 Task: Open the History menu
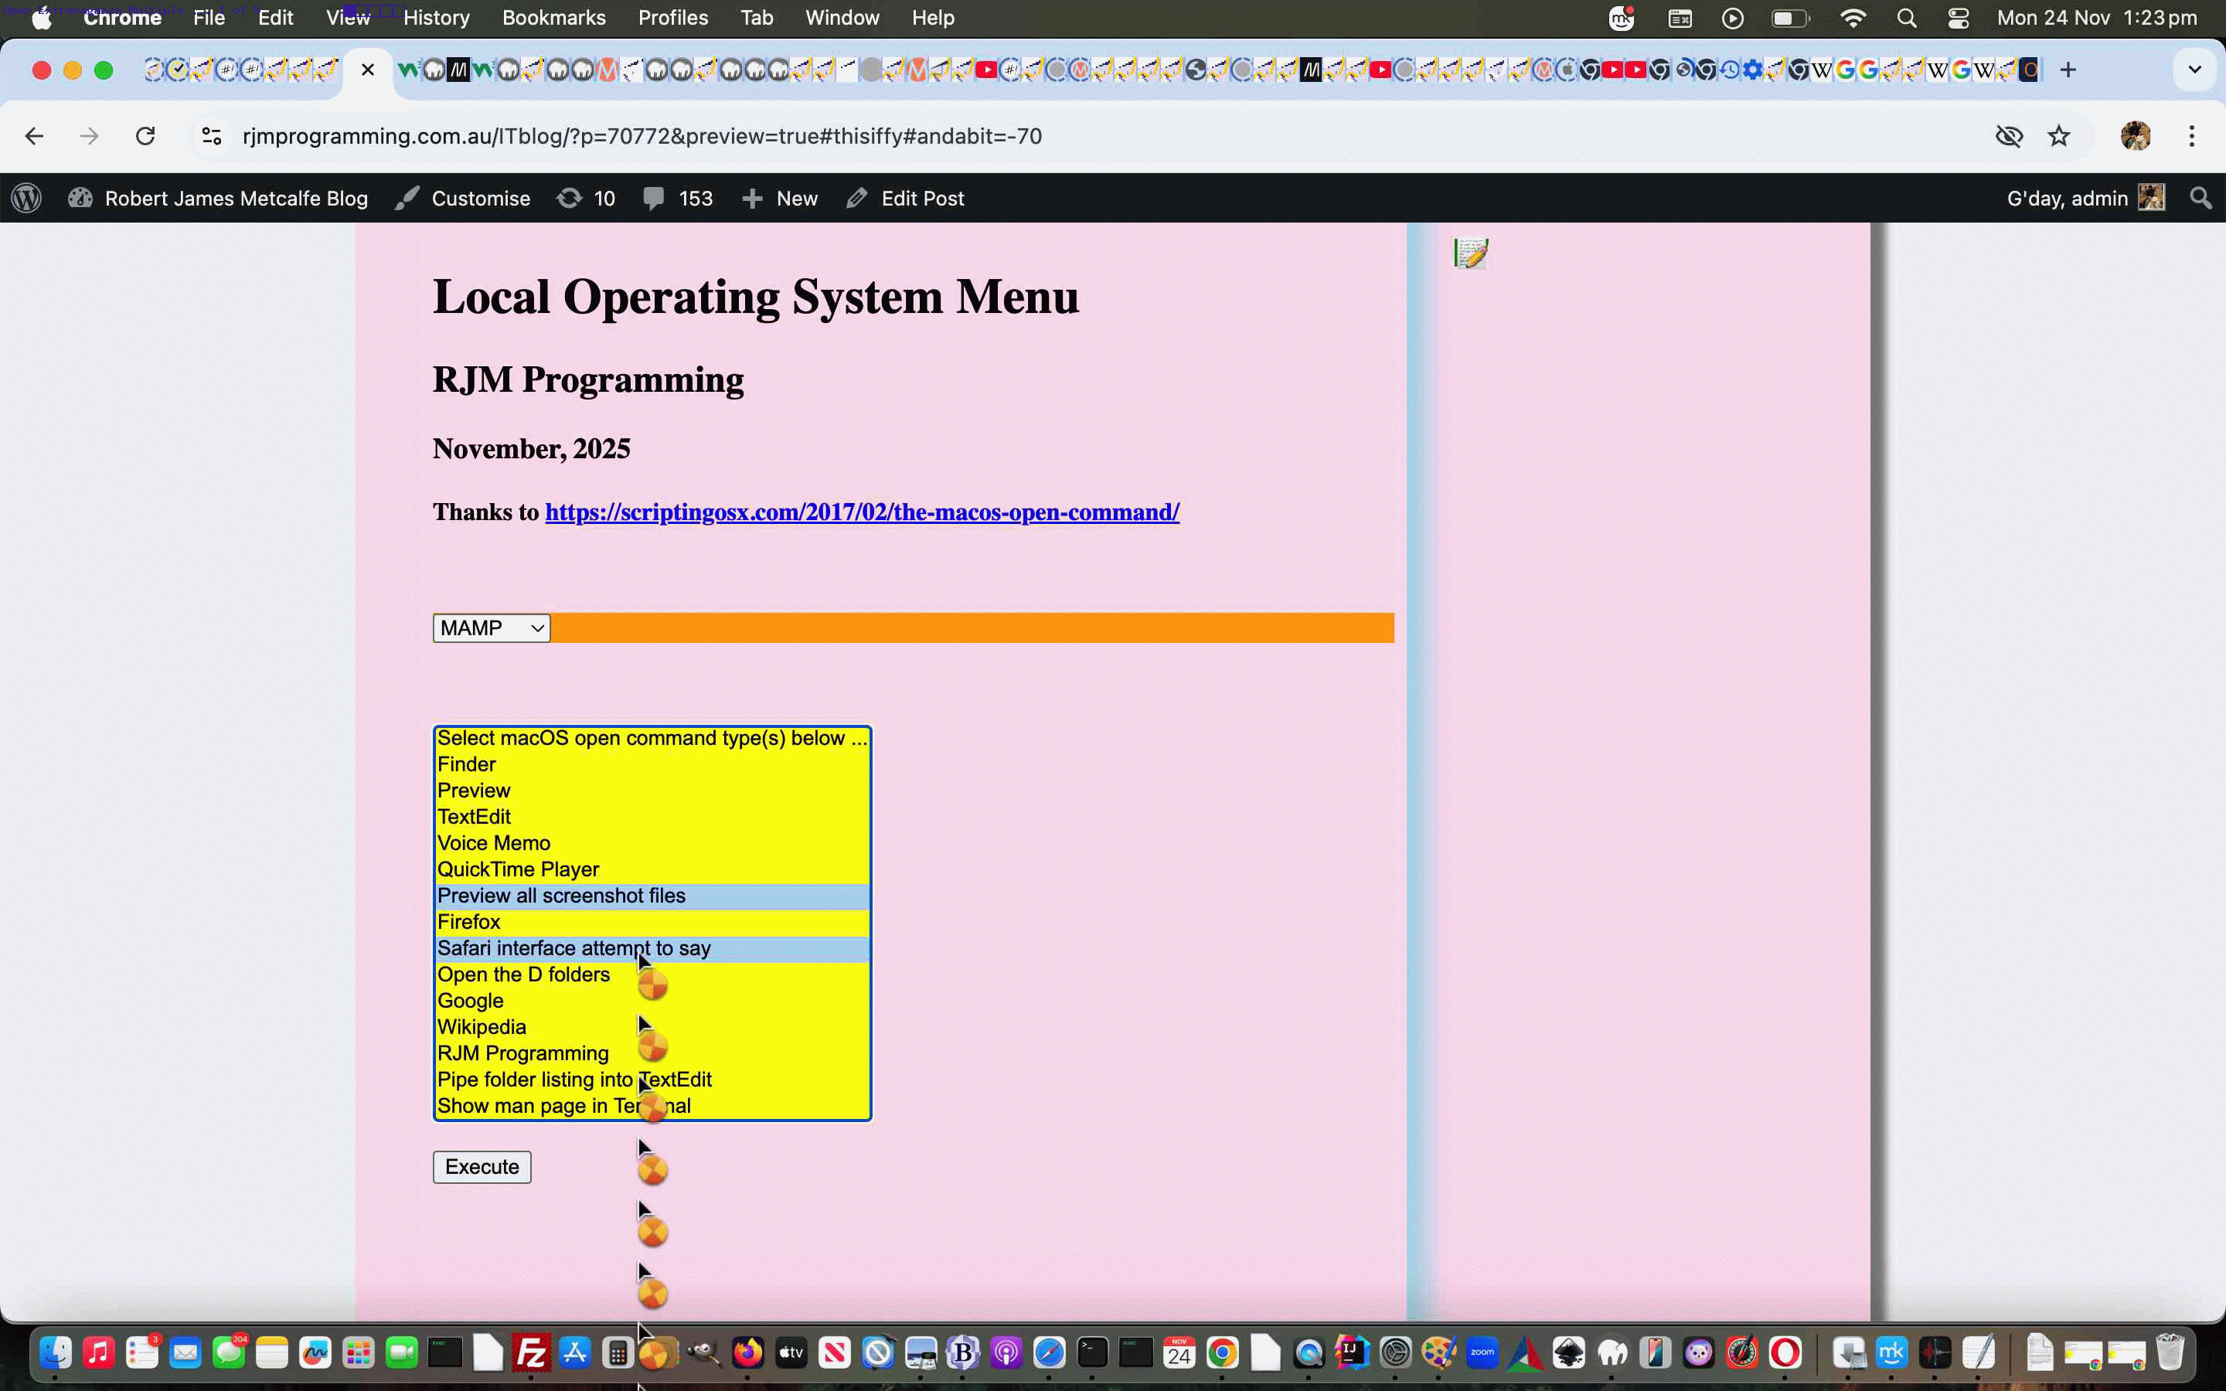(x=436, y=18)
